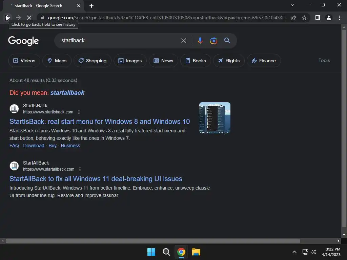Screen dimensions: 347x260
Task: Bookmark this page with the star icon
Action: [304, 18]
